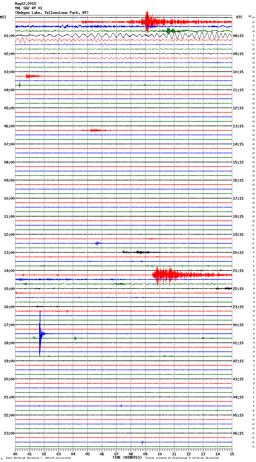This screenshot has width=256, height=462.
Task: Click the MST timezone label
Action: click(x=3, y=17)
